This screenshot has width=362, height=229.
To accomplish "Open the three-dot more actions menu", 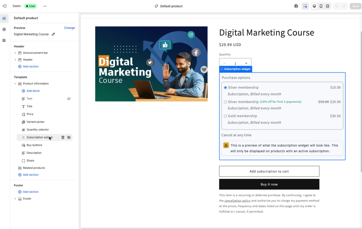I will click(x=45, y=6).
